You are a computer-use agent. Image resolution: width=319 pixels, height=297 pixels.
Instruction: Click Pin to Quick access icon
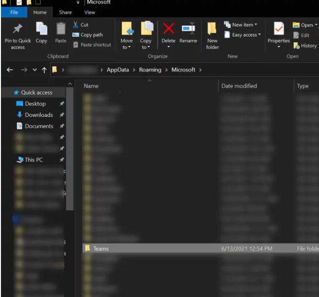pyautogui.click(x=18, y=29)
